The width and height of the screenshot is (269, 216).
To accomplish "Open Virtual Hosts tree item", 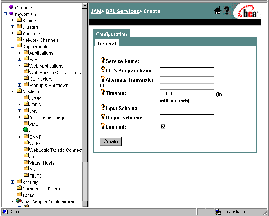I will [x=42, y=163].
